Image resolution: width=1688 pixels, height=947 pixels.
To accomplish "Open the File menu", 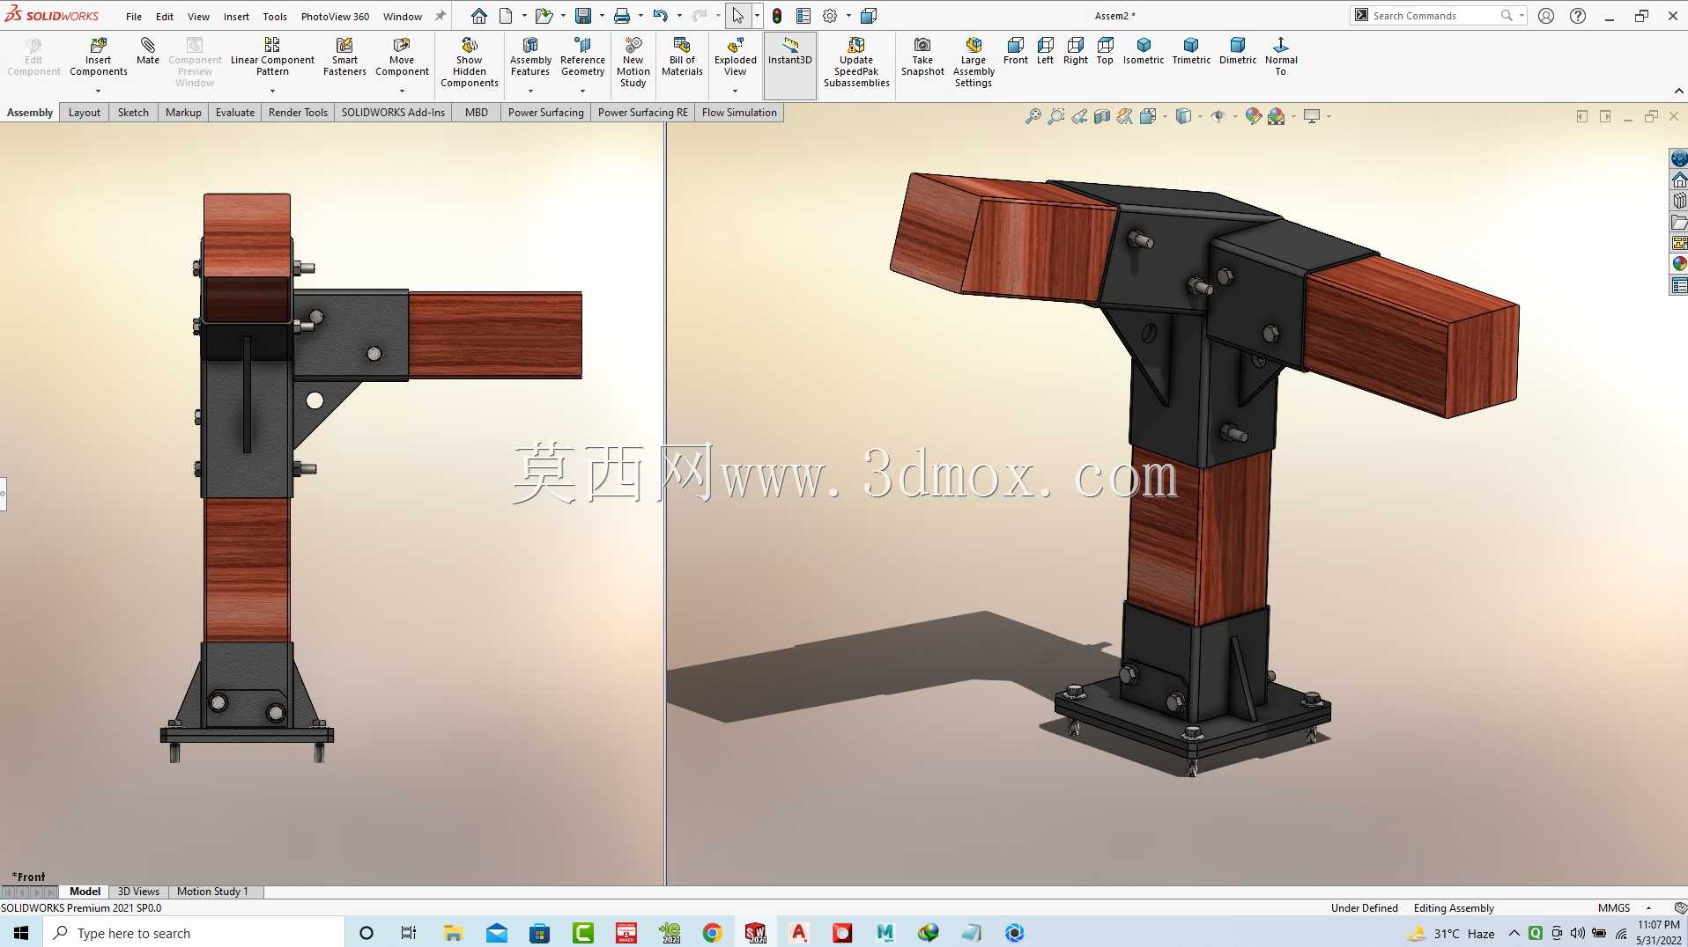I will [x=134, y=16].
